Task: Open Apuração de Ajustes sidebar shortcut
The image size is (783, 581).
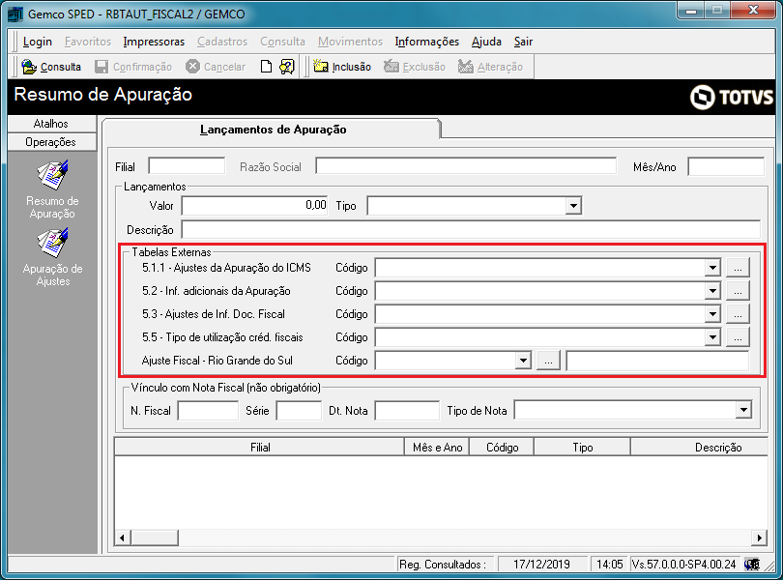Action: click(x=52, y=257)
